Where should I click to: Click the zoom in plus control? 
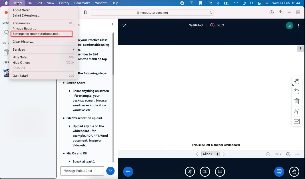coord(288,154)
